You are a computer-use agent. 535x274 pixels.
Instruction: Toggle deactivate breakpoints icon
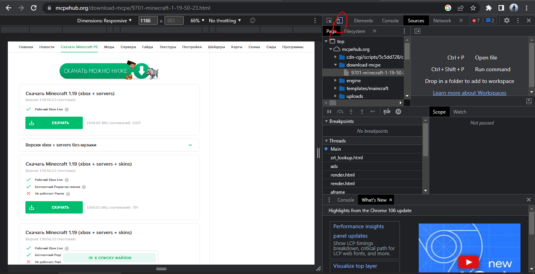point(387,112)
